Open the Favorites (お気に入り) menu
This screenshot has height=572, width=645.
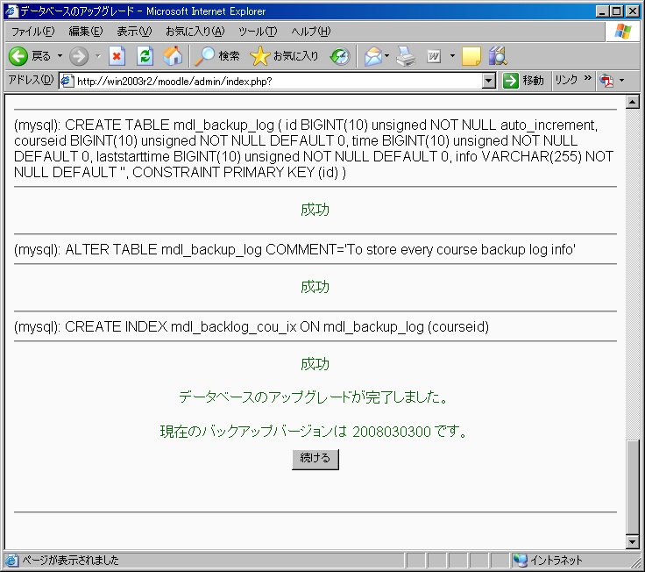point(195,32)
